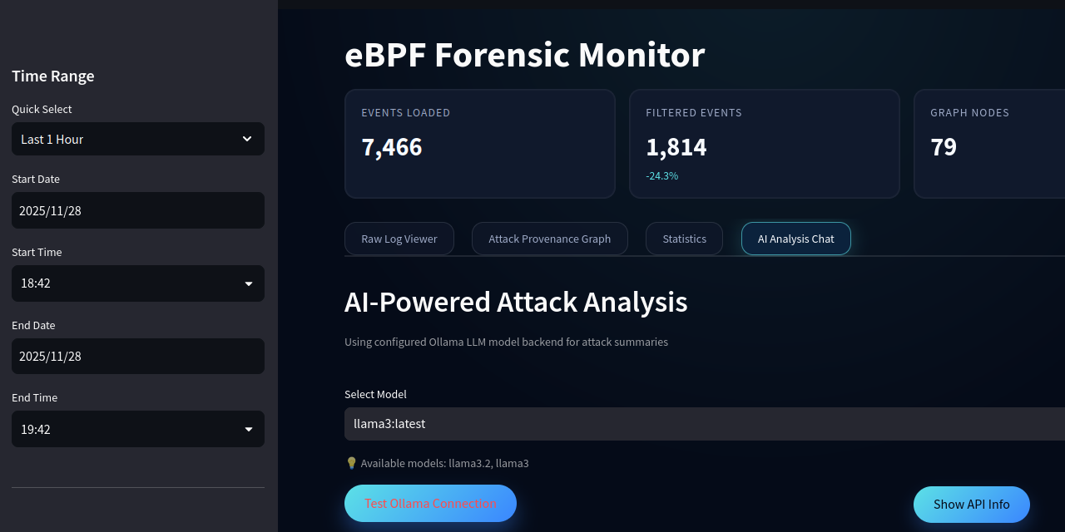1065x532 pixels.
Task: Open the Quick Select time range dropdown
Action: (137, 139)
